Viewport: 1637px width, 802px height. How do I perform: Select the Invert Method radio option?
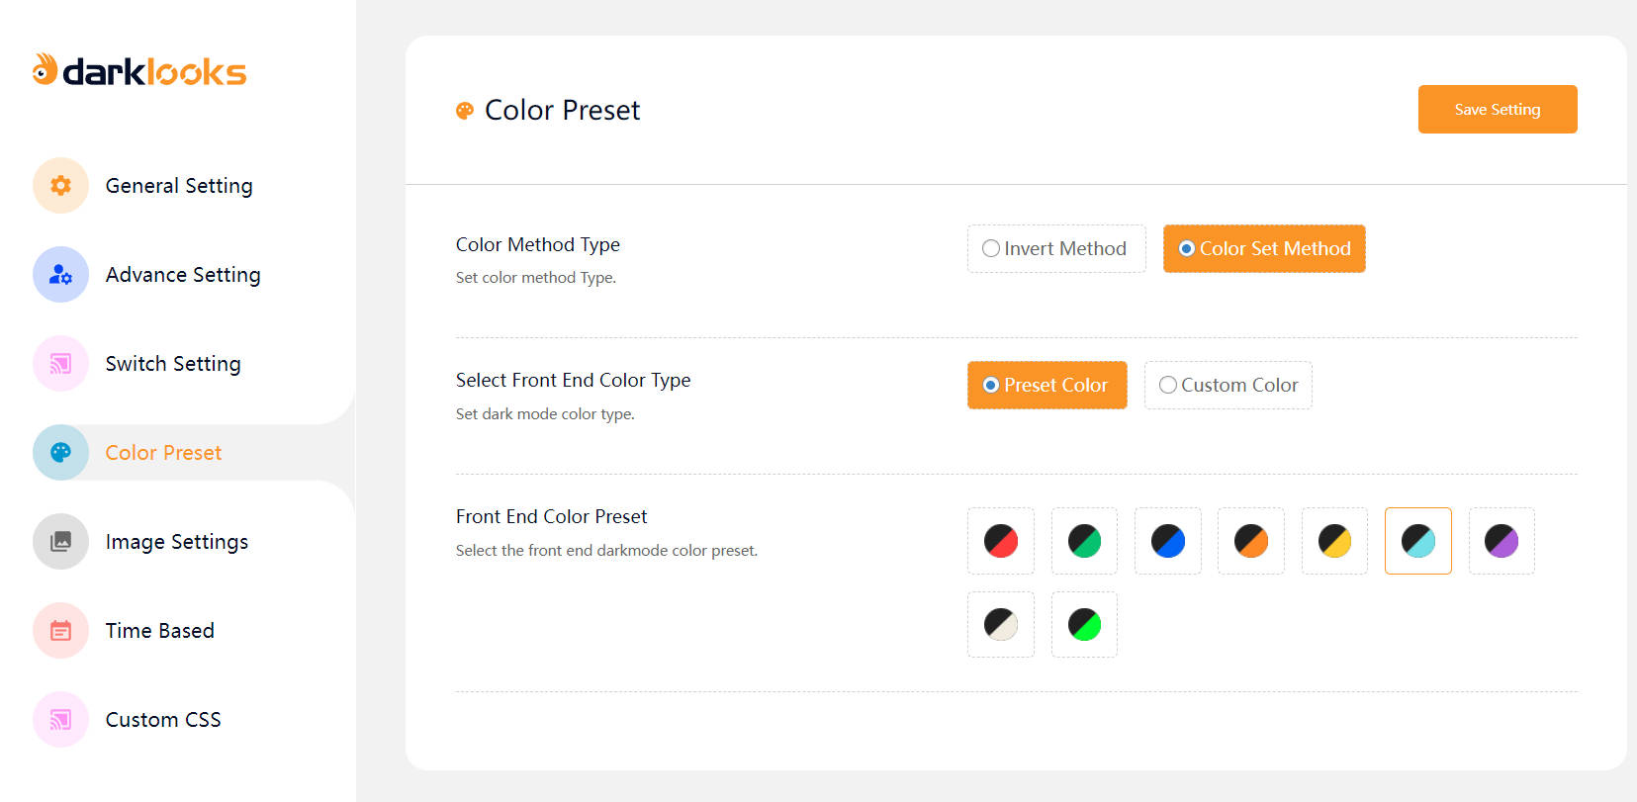991,248
